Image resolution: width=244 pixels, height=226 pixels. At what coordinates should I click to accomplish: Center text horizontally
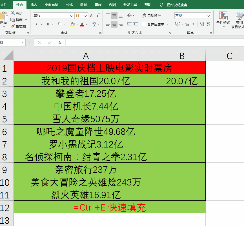click(x=114, y=24)
